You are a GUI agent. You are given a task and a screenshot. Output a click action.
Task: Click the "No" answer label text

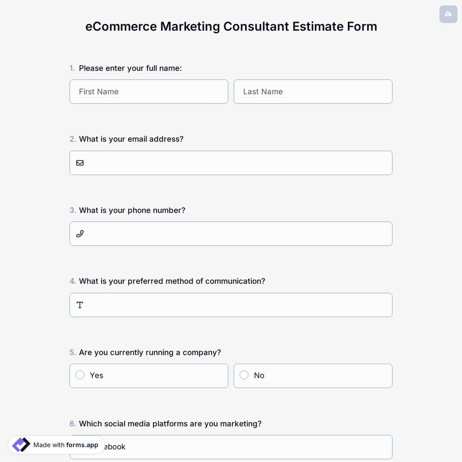point(259,375)
